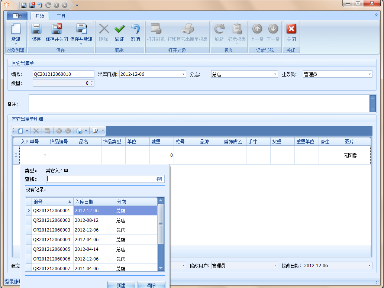Expand arrow next to detail grid new icon
This screenshot has width=384, height=288.
coord(27,131)
